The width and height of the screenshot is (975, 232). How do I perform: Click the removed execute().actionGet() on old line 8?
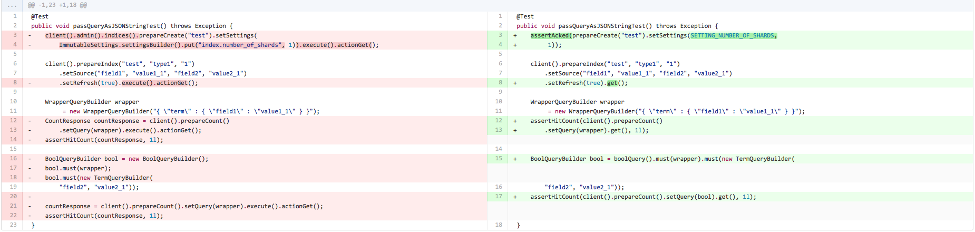[x=155, y=83]
